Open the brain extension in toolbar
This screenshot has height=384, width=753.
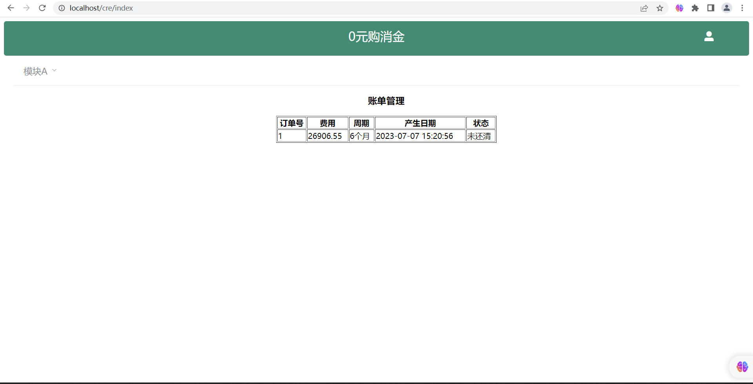679,8
